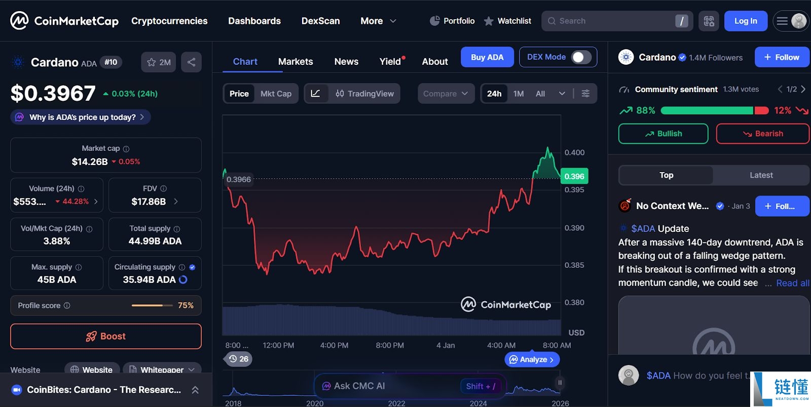The image size is (811, 407).
Task: Vote Bullish on community sentiment
Action: pyautogui.click(x=663, y=134)
